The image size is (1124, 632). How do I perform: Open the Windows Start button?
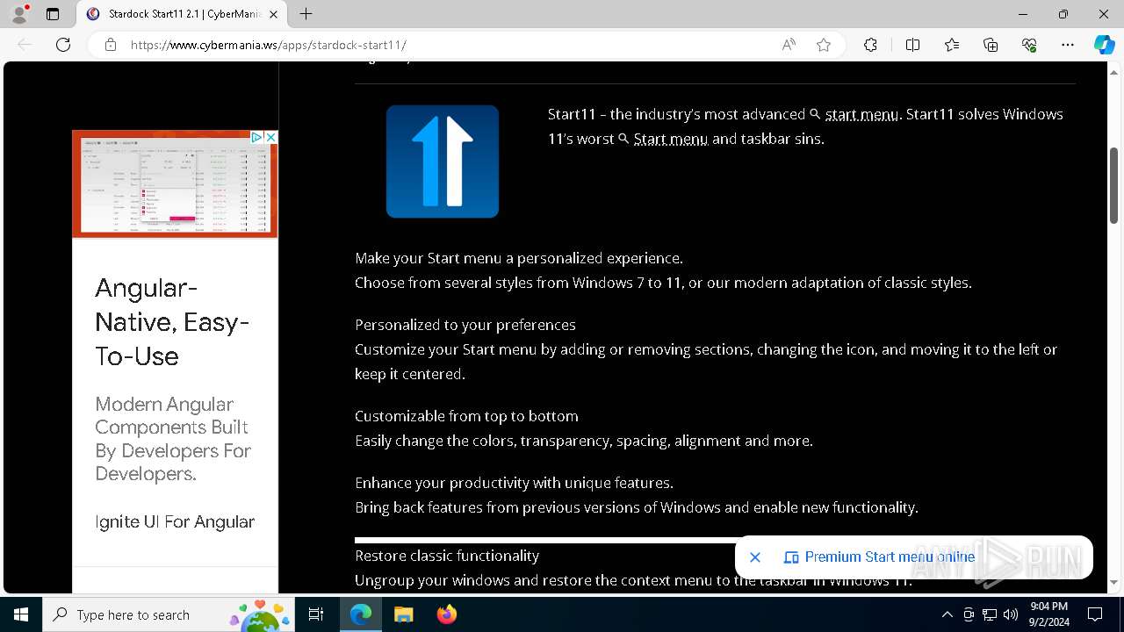tap(21, 614)
